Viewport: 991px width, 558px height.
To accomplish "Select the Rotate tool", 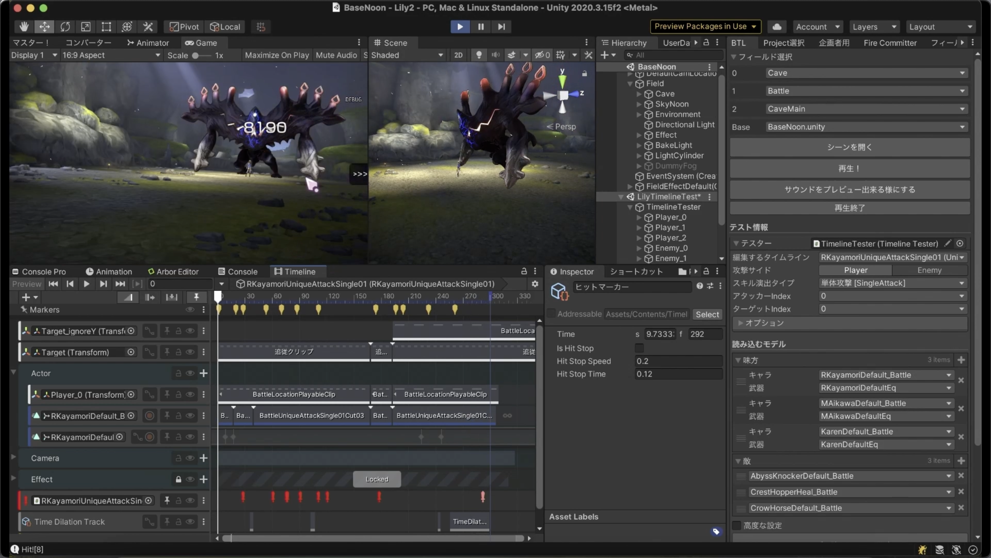I will [65, 26].
